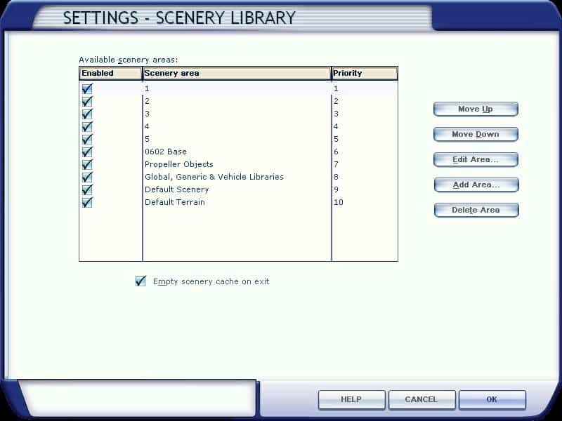The image size is (562, 421).
Task: Toggle Empty scenery cache on exit
Action: click(140, 281)
